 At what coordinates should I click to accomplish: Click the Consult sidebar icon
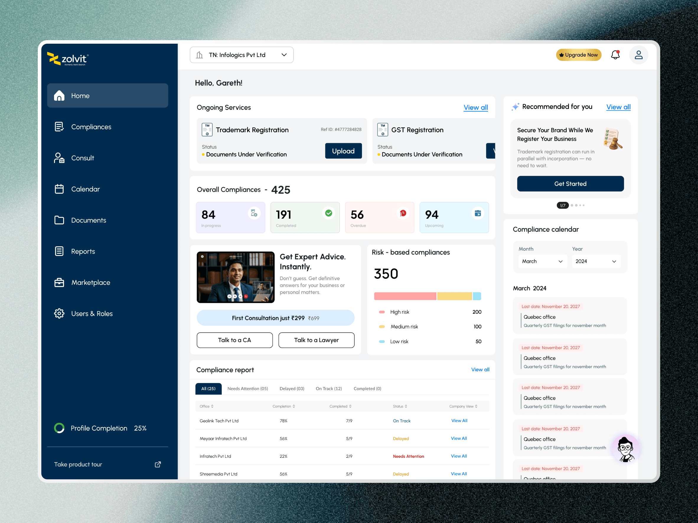pos(59,158)
